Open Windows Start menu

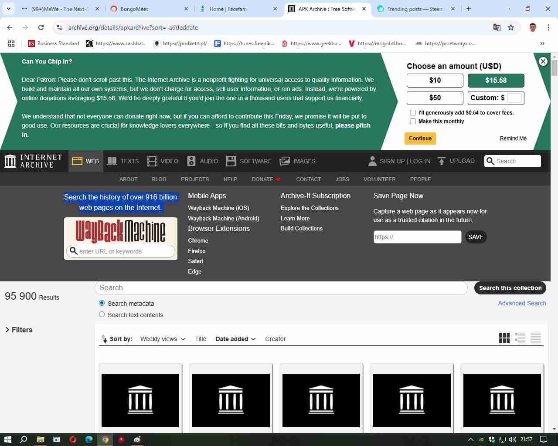[x=7, y=439]
